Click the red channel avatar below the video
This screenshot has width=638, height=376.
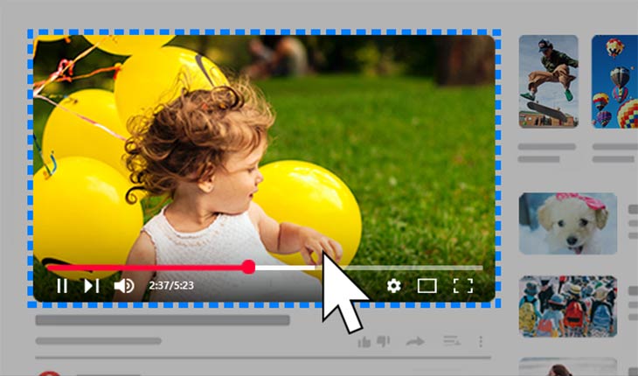pos(49,373)
